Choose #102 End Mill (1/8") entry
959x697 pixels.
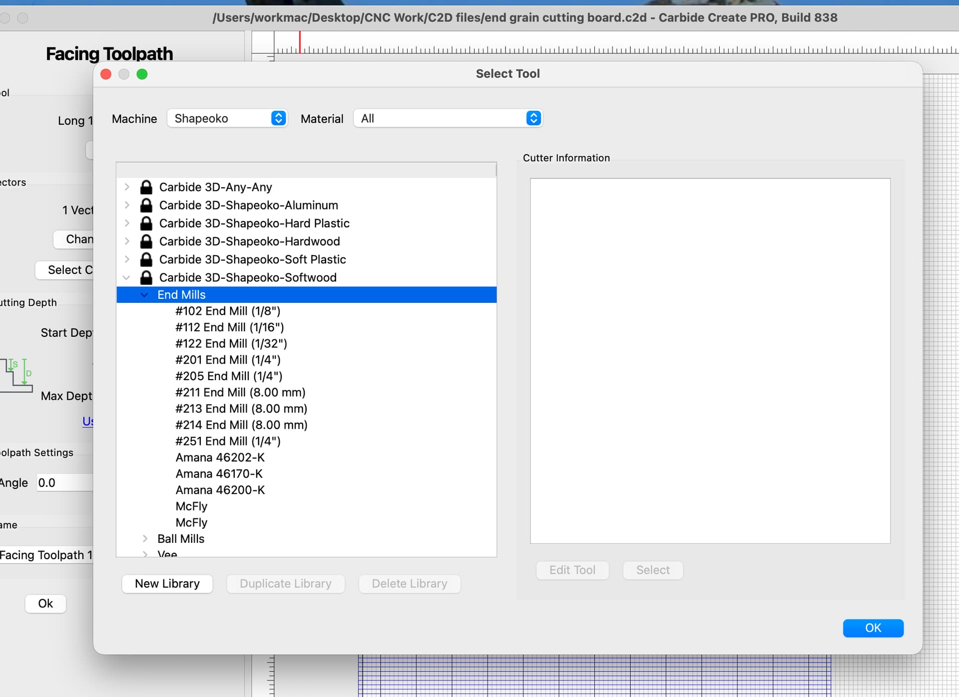(x=228, y=311)
